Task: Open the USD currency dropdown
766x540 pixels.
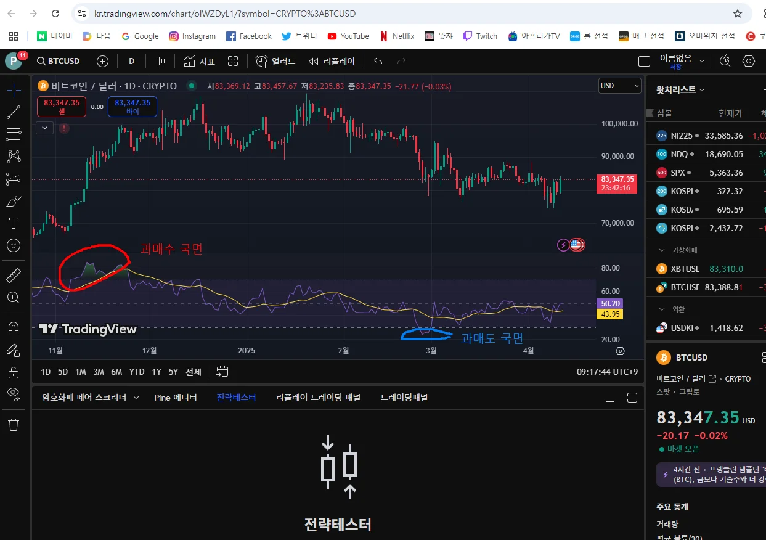Action: point(620,86)
